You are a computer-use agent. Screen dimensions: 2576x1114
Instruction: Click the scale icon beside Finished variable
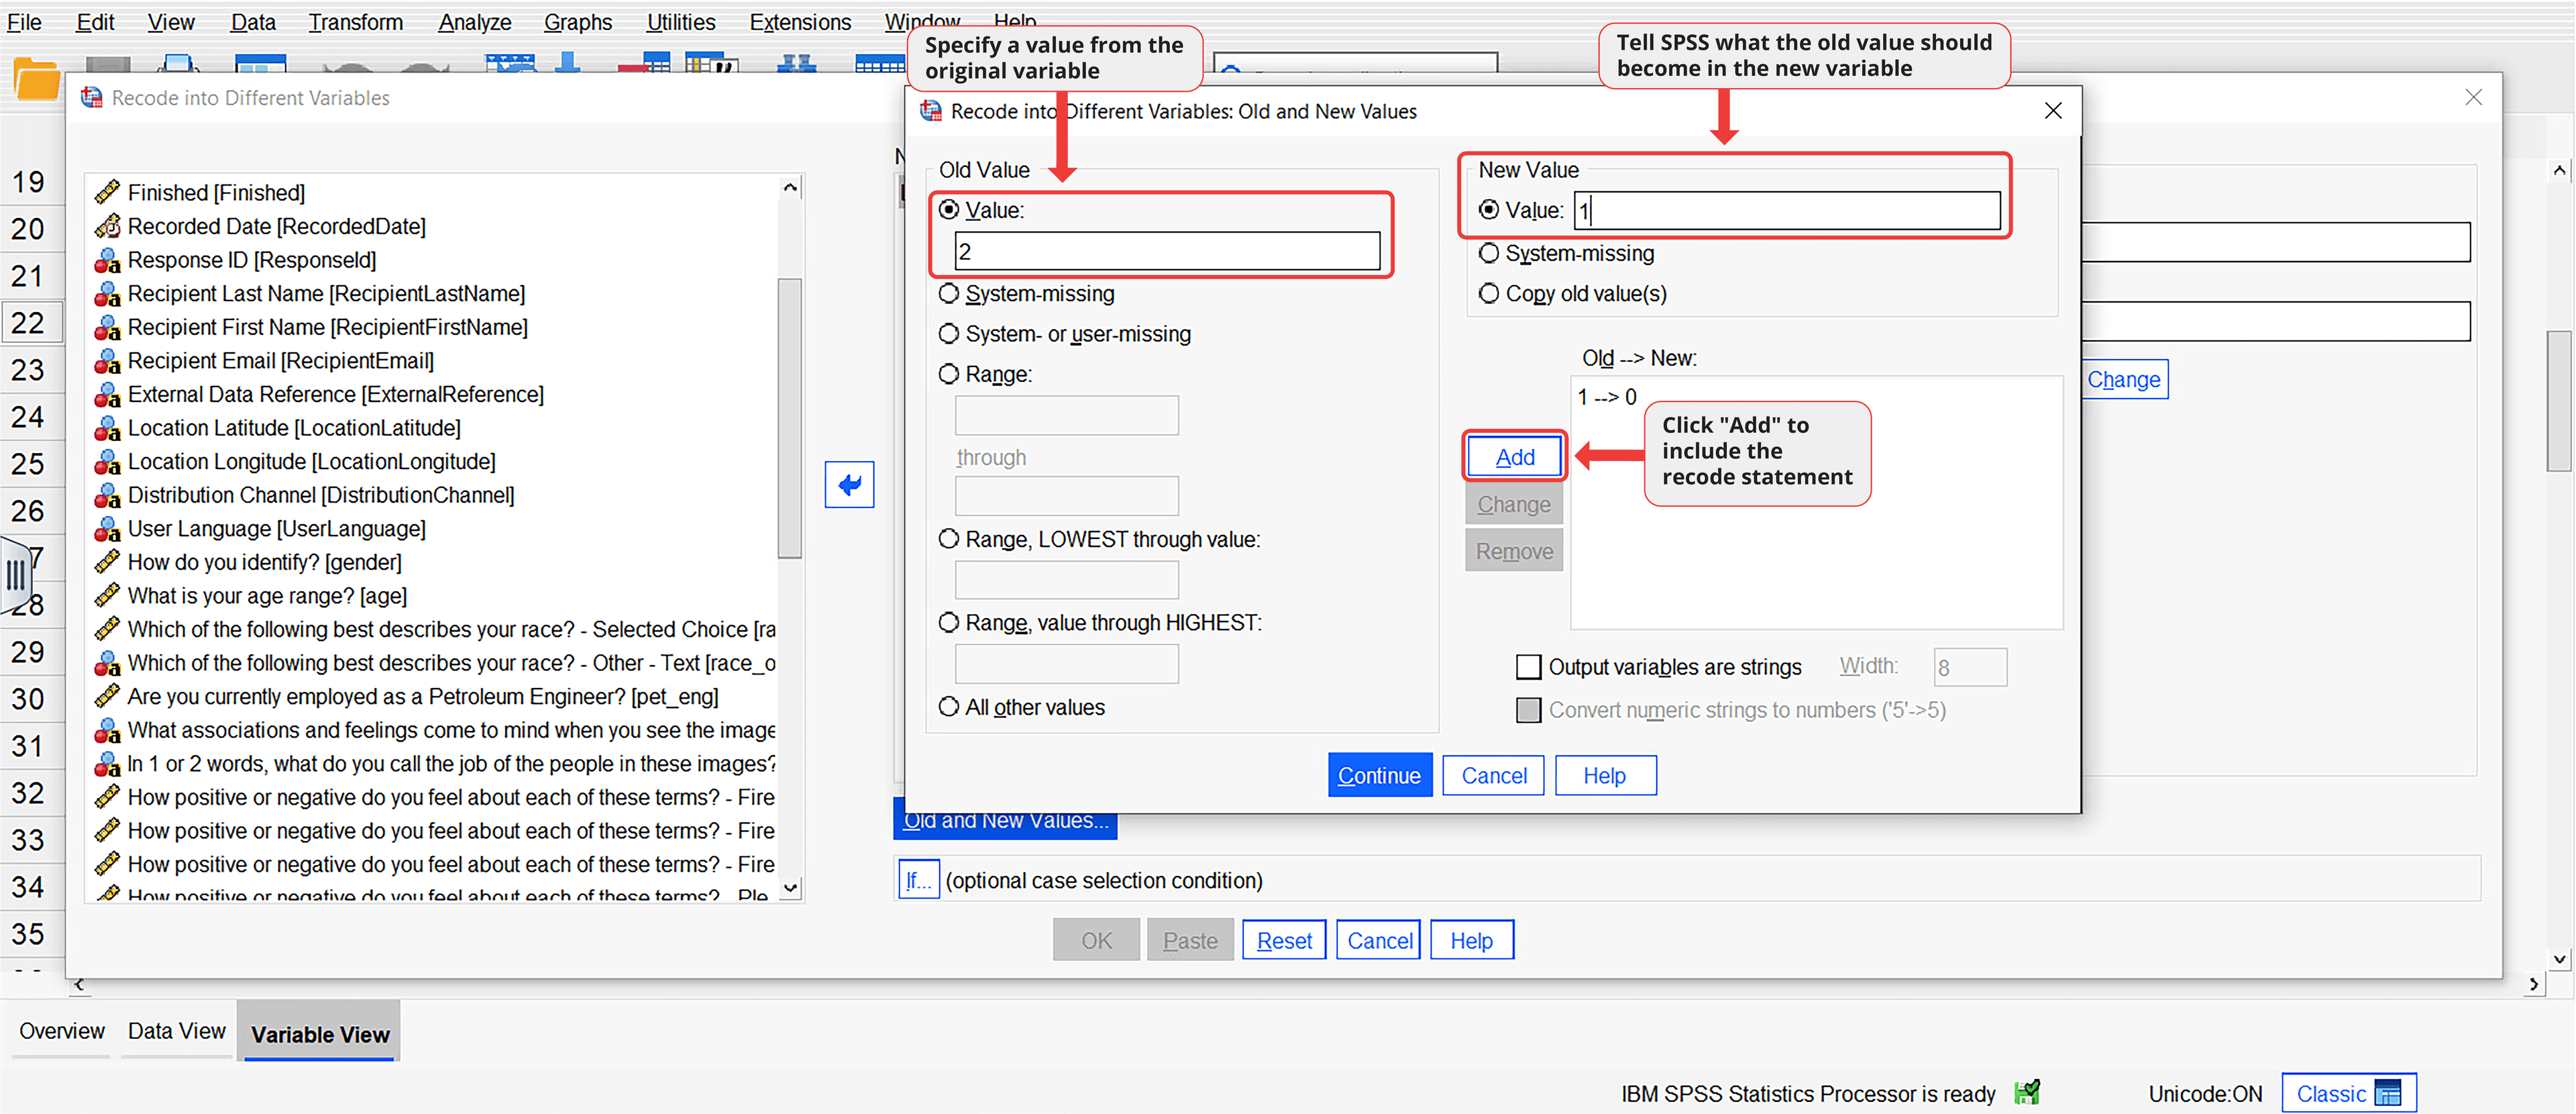coord(107,192)
